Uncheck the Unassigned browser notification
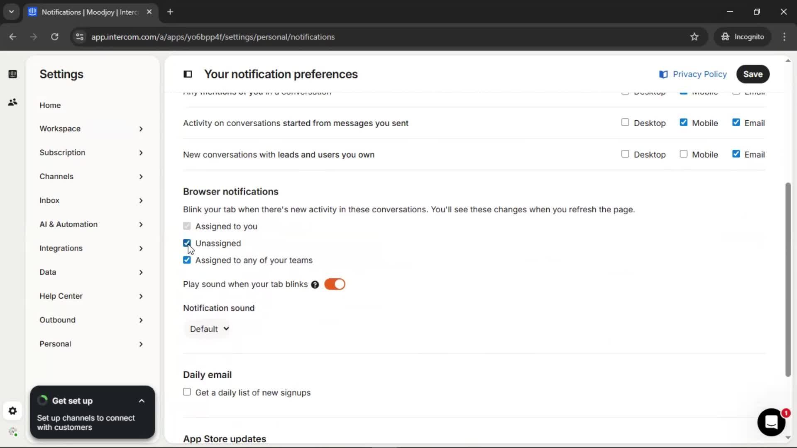The height and width of the screenshot is (448, 797). tap(187, 243)
